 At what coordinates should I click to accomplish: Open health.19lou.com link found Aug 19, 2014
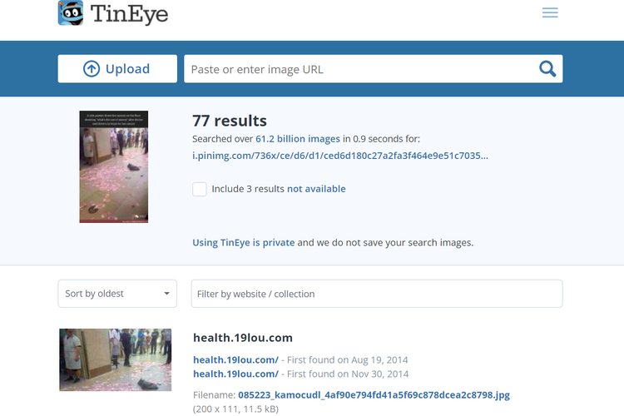pyautogui.click(x=235, y=359)
